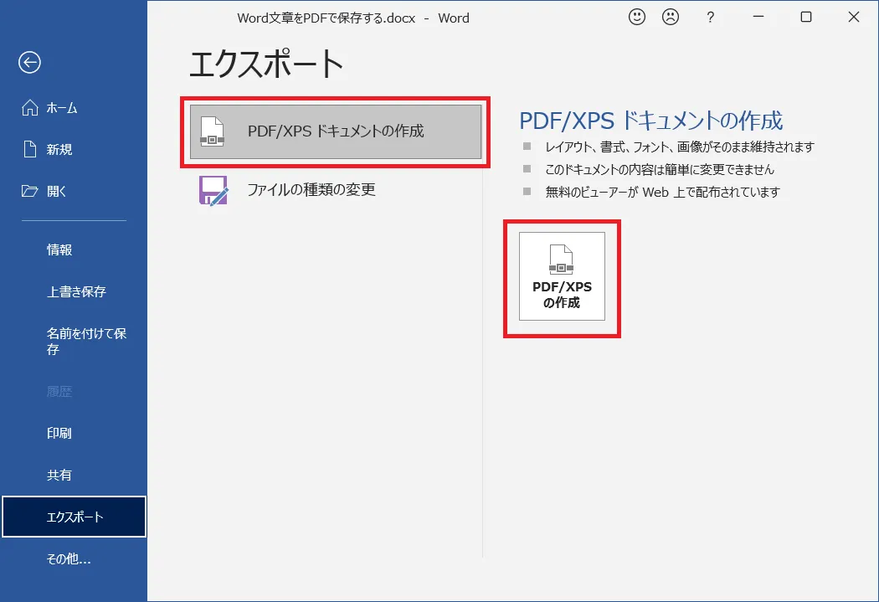Click the blank page icon beside 新規
The height and width of the screenshot is (602, 879).
[29, 149]
